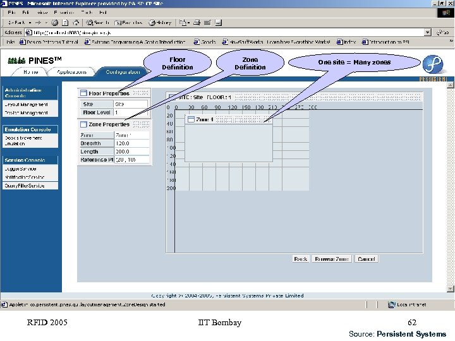This screenshot has height=341, width=455.
Task: Click the Internet Explorer title bar icon
Action: click(x=4, y=4)
